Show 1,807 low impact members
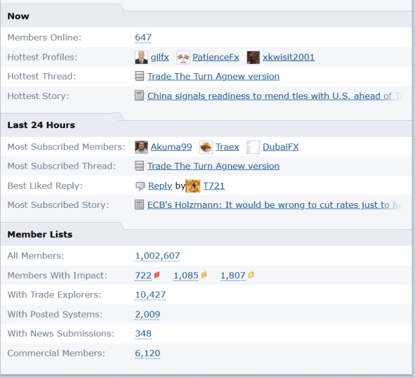The height and width of the screenshot is (378, 415). [233, 276]
